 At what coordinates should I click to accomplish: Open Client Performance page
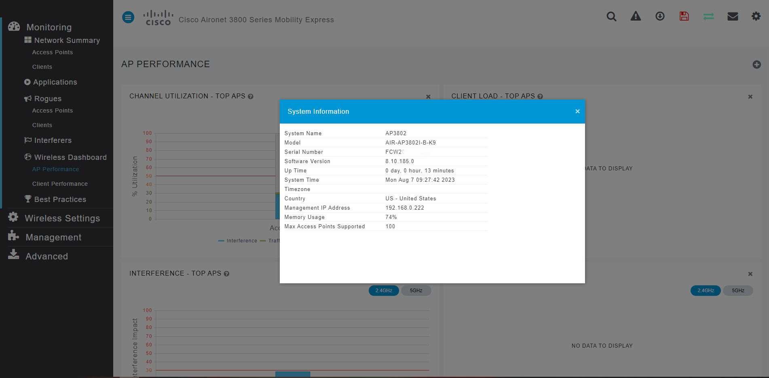(x=60, y=184)
